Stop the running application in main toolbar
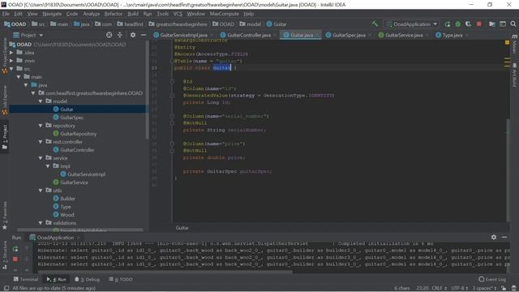Viewport: 519px width, 292px height. pyautogui.click(x=478, y=24)
